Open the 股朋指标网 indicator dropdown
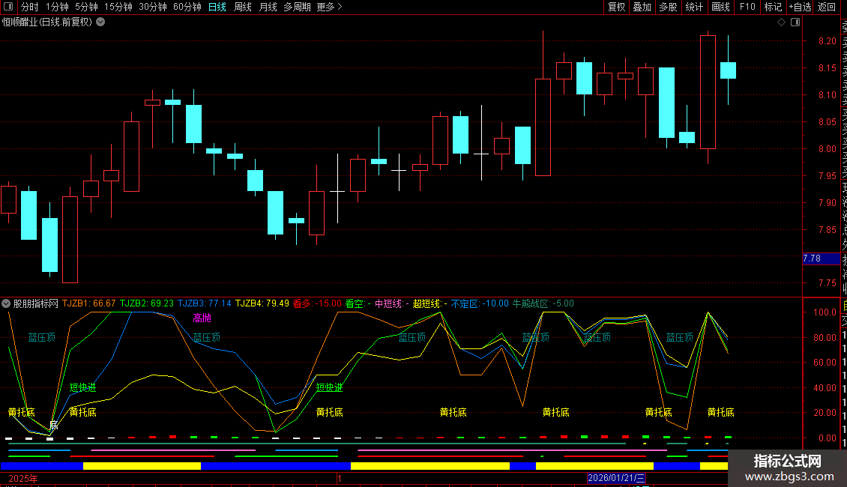 pyautogui.click(x=6, y=303)
